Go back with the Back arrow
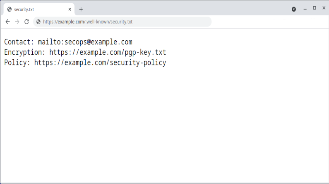329x184 pixels. click(7, 22)
